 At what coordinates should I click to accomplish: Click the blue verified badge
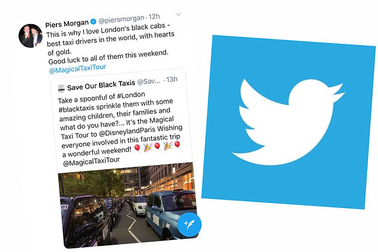(93, 22)
